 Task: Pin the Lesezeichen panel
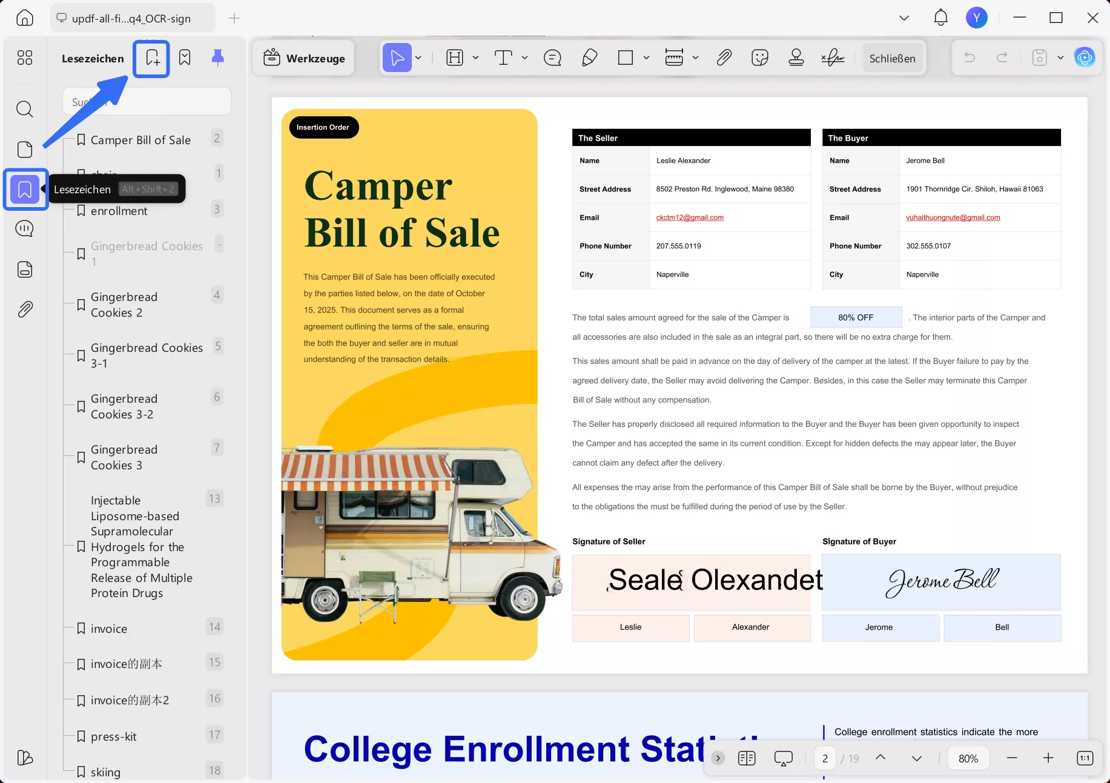[x=217, y=58]
